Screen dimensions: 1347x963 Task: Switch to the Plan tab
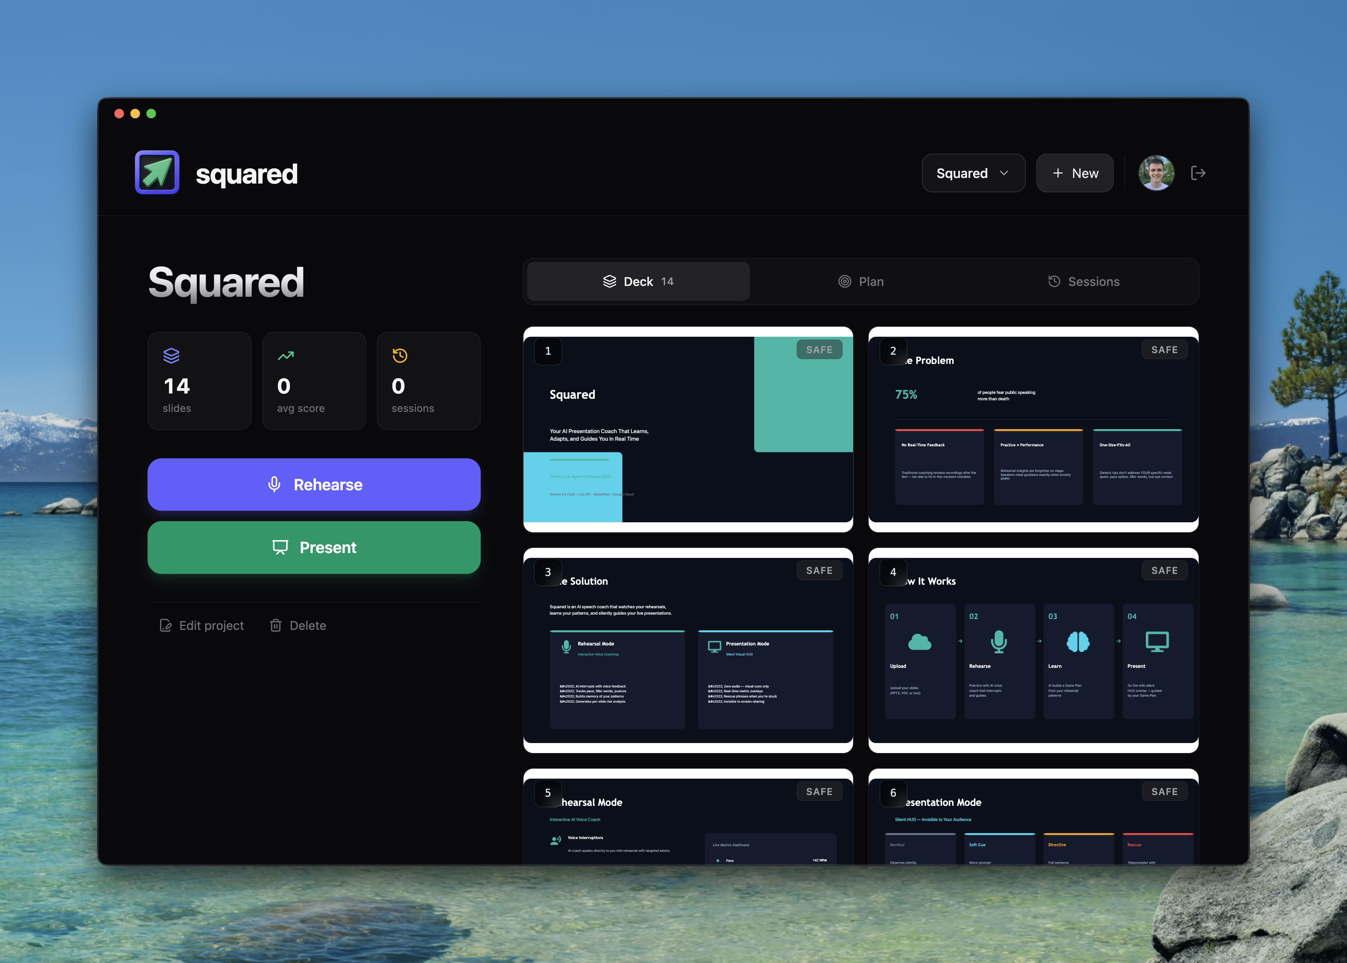point(861,282)
